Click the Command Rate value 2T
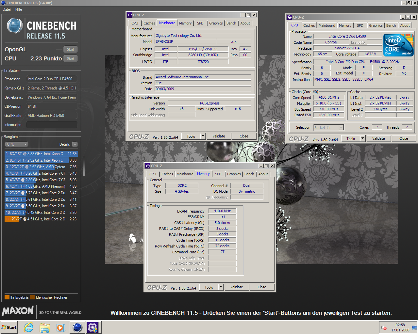 [222, 252]
